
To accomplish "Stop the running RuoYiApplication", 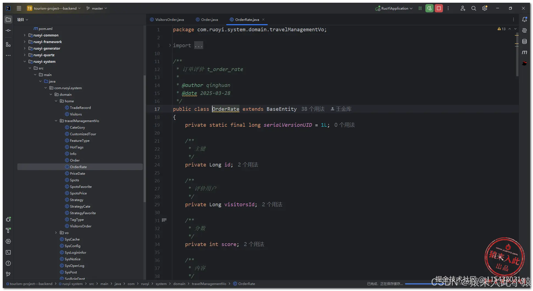I will (x=439, y=8).
